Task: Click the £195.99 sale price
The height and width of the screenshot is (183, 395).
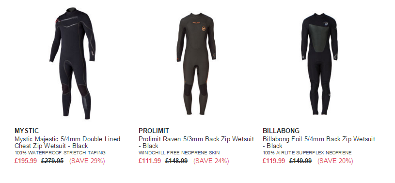Action: click(26, 161)
